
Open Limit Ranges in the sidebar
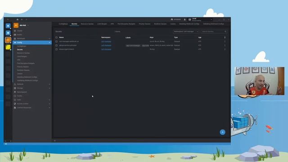point(22,57)
